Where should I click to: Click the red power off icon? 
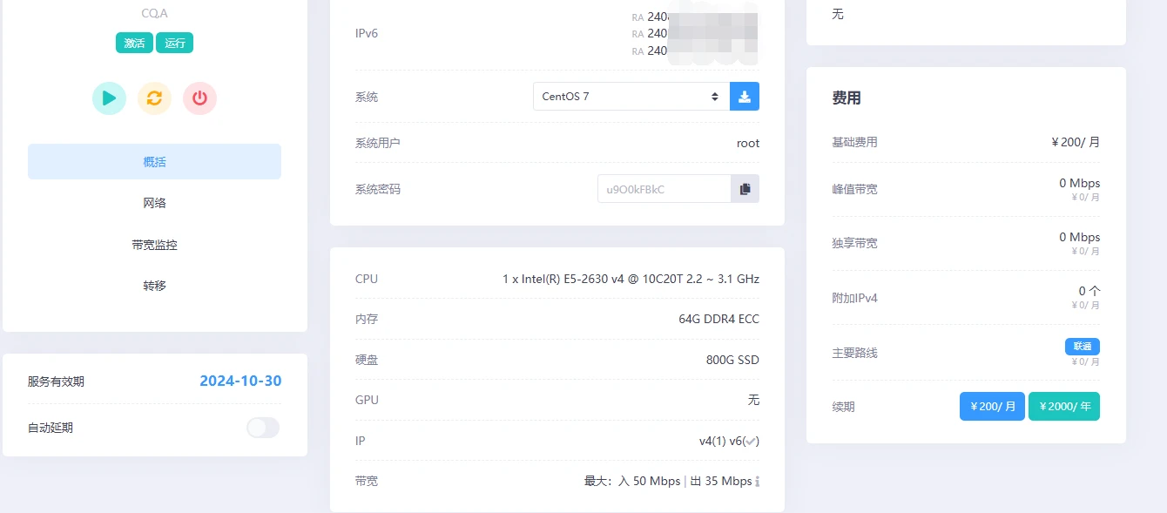[199, 98]
